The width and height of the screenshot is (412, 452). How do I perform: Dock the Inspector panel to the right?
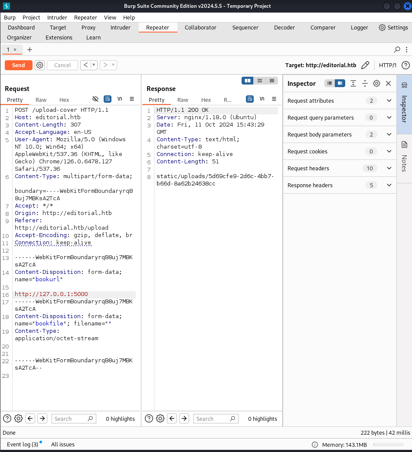pos(340,83)
